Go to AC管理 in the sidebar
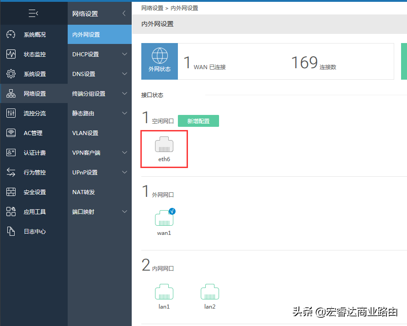407x326 pixels. click(34, 133)
